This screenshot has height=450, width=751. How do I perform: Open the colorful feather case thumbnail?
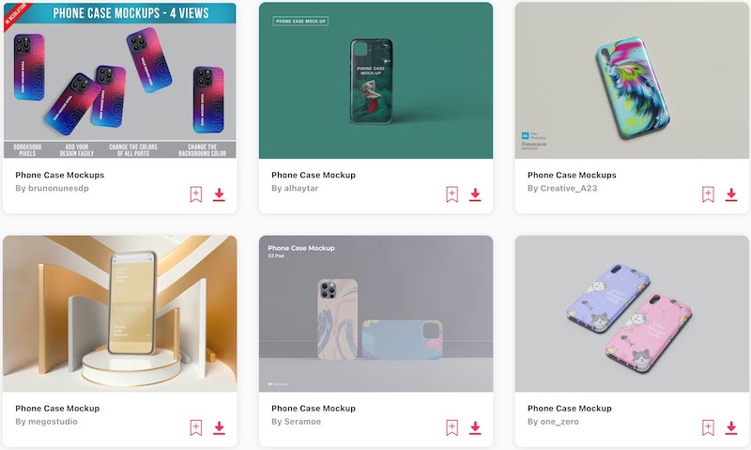point(632,80)
